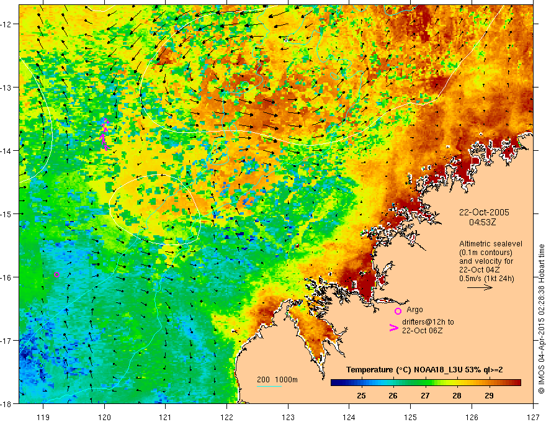
Task: Click the latitude label -16
Action: coord(7,277)
